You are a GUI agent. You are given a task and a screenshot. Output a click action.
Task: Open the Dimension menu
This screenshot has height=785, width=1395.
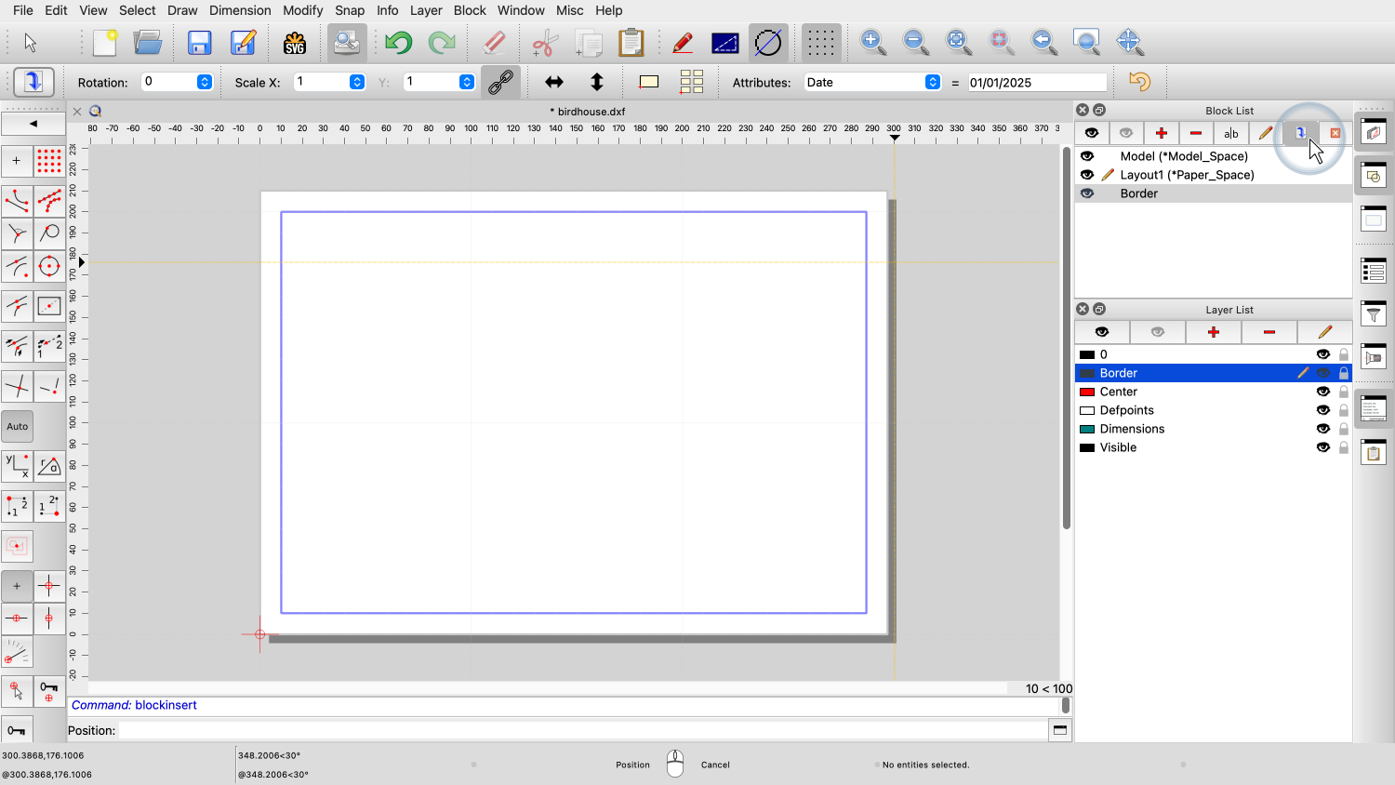pos(240,10)
